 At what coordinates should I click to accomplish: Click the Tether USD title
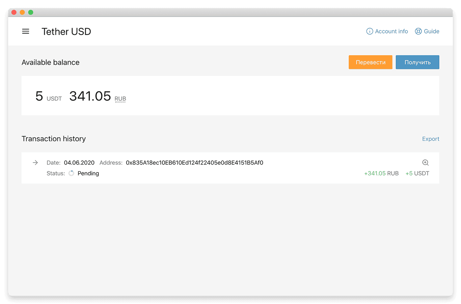pos(66,32)
